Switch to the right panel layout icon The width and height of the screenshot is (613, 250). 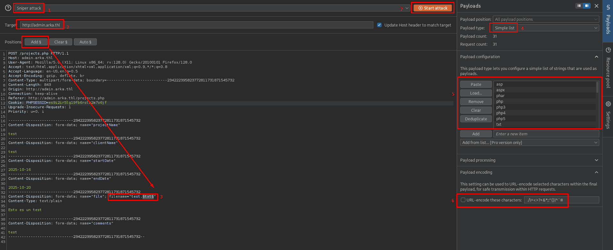click(587, 6)
